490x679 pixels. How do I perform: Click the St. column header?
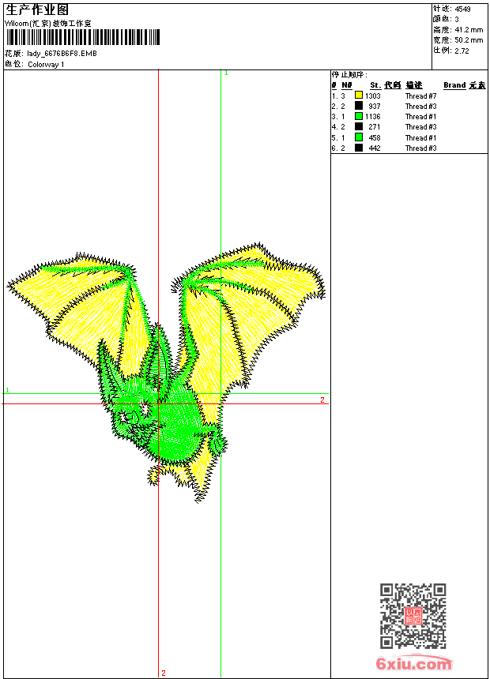375,85
